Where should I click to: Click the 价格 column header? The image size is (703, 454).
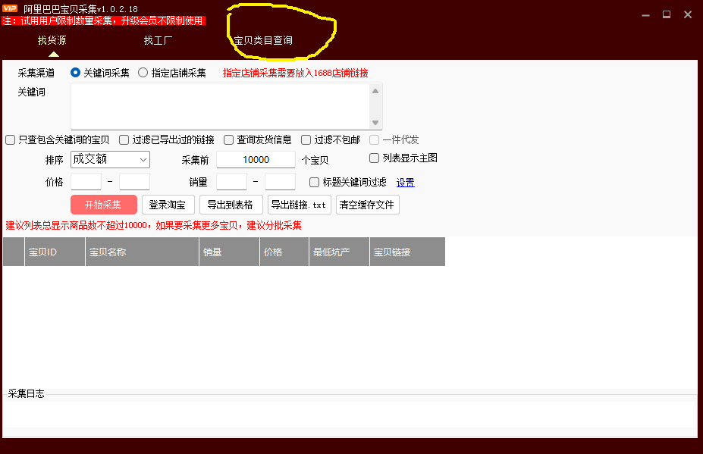tap(284, 252)
